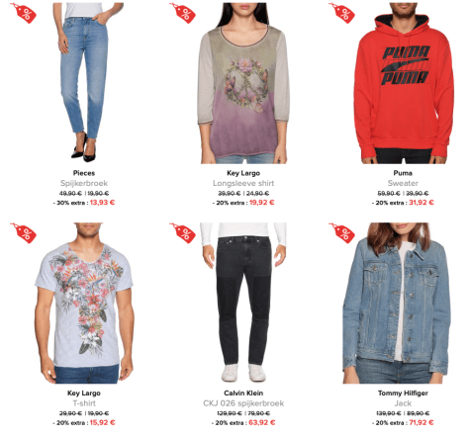
Task: Click the sale tag on Calvin Klein jeans
Action: [182, 233]
